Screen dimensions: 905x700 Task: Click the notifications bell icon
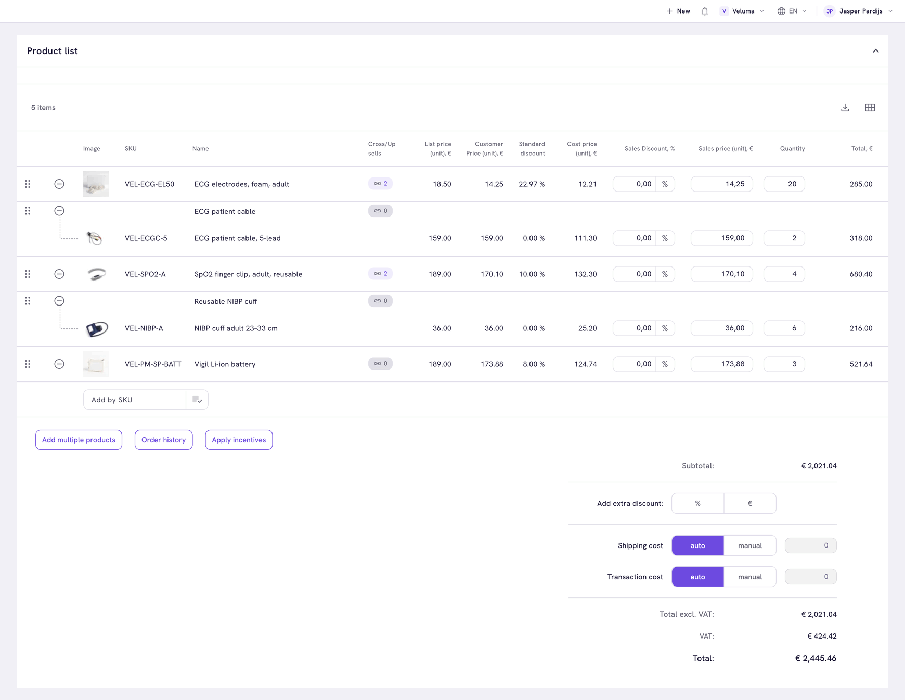[705, 11]
